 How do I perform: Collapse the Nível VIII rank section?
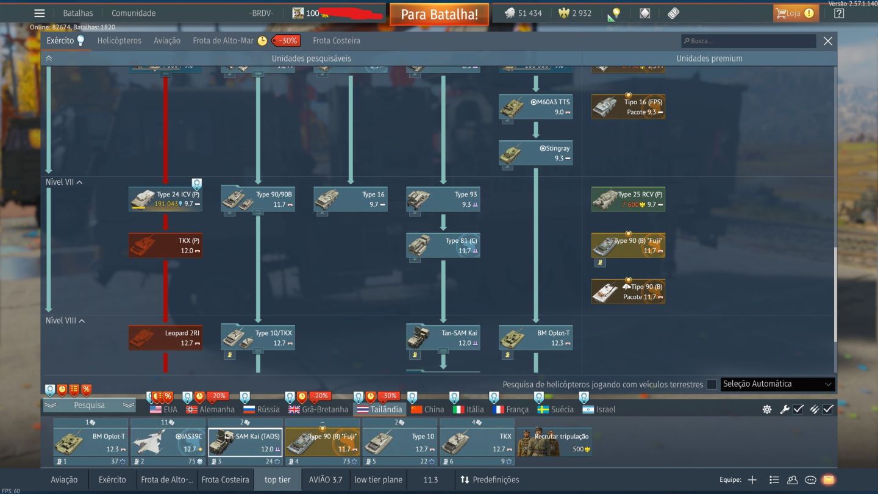(65, 321)
